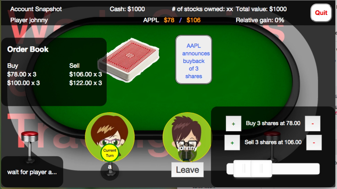Decrease the buy order with minus button
The width and height of the screenshot is (337, 189).
(x=312, y=124)
